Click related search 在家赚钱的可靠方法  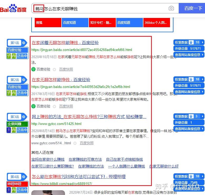pyautogui.click(x=85, y=159)
